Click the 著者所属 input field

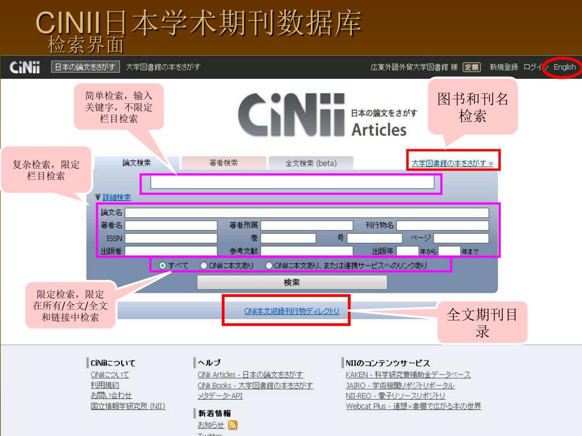click(306, 225)
